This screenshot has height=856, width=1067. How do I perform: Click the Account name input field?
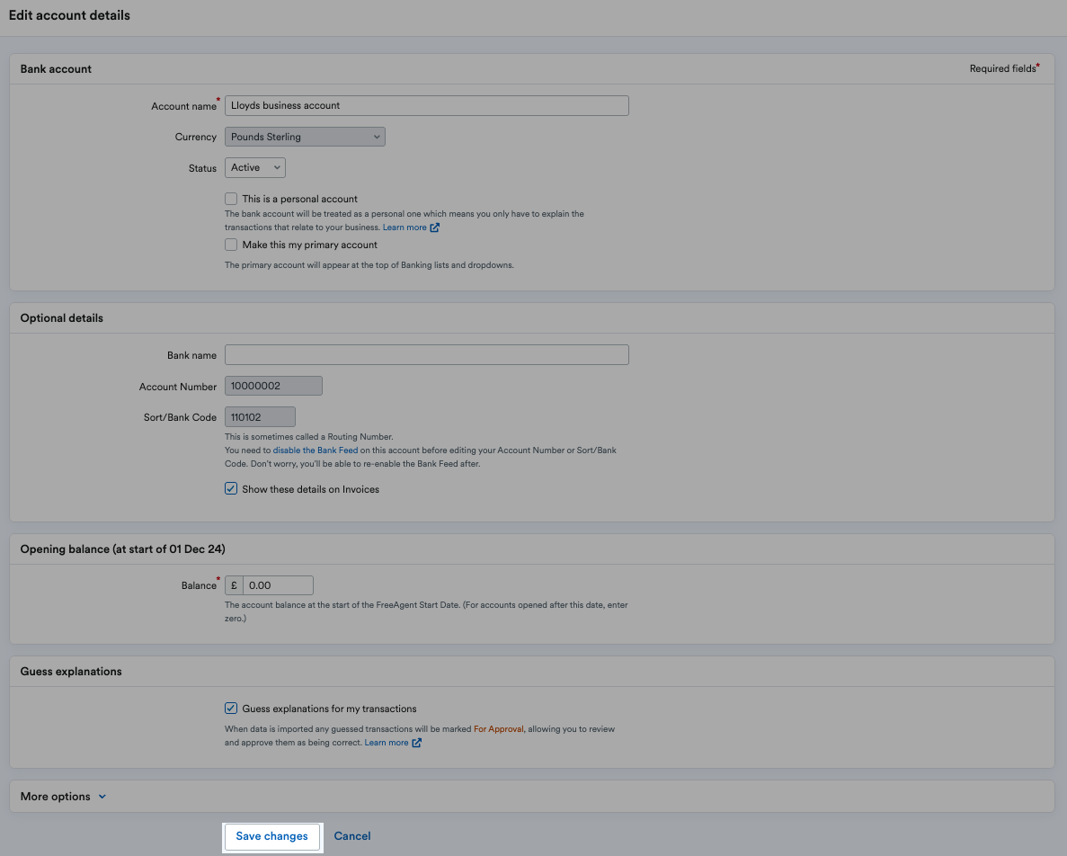click(427, 105)
